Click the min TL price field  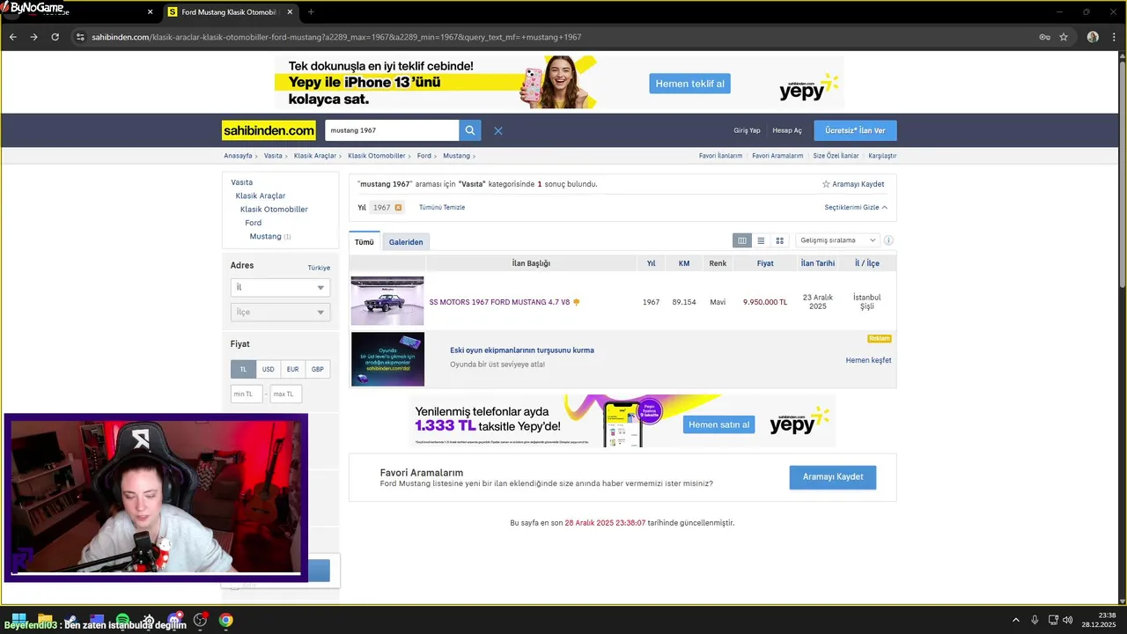tap(247, 394)
